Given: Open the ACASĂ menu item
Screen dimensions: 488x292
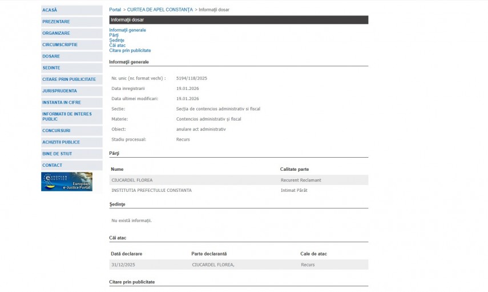Looking at the screenshot, I should click(50, 10).
